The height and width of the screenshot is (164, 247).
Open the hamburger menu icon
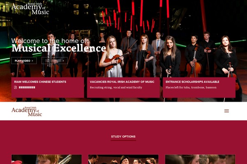point(226,111)
